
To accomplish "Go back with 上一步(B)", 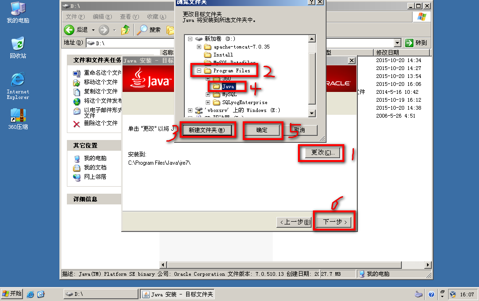I will click(x=294, y=222).
